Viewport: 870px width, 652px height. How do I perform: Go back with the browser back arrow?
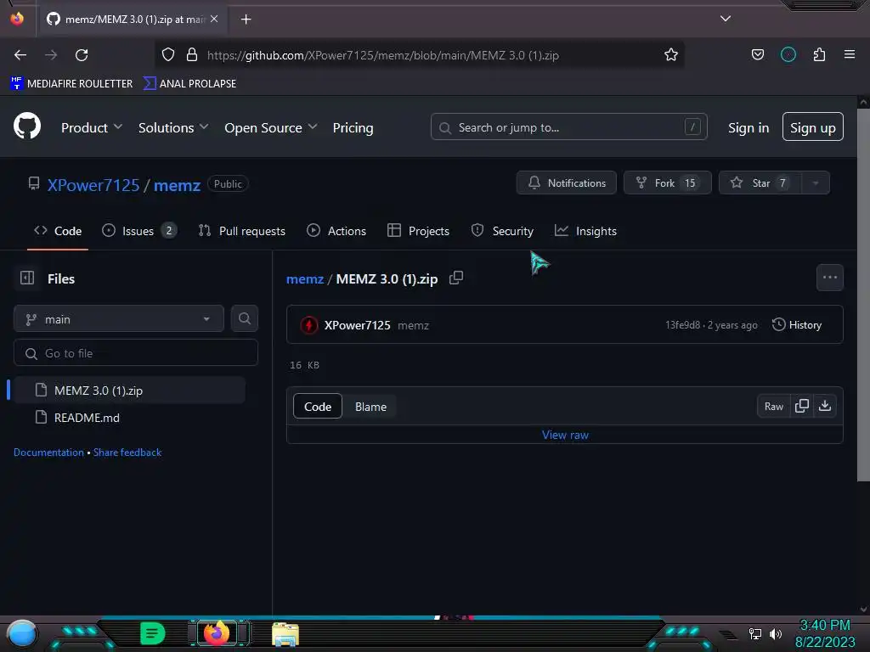pos(20,55)
